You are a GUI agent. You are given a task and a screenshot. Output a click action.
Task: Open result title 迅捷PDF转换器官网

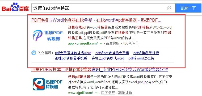coord(100,70)
